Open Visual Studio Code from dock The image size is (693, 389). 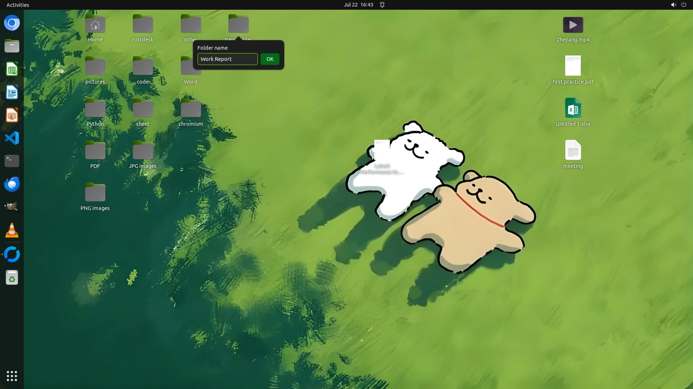coord(12,138)
